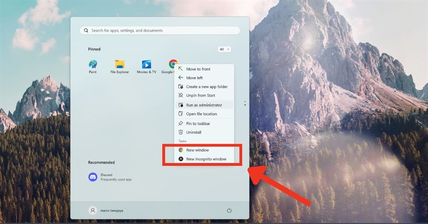
Task: Select Unpin from Start
Action: tap(204, 95)
